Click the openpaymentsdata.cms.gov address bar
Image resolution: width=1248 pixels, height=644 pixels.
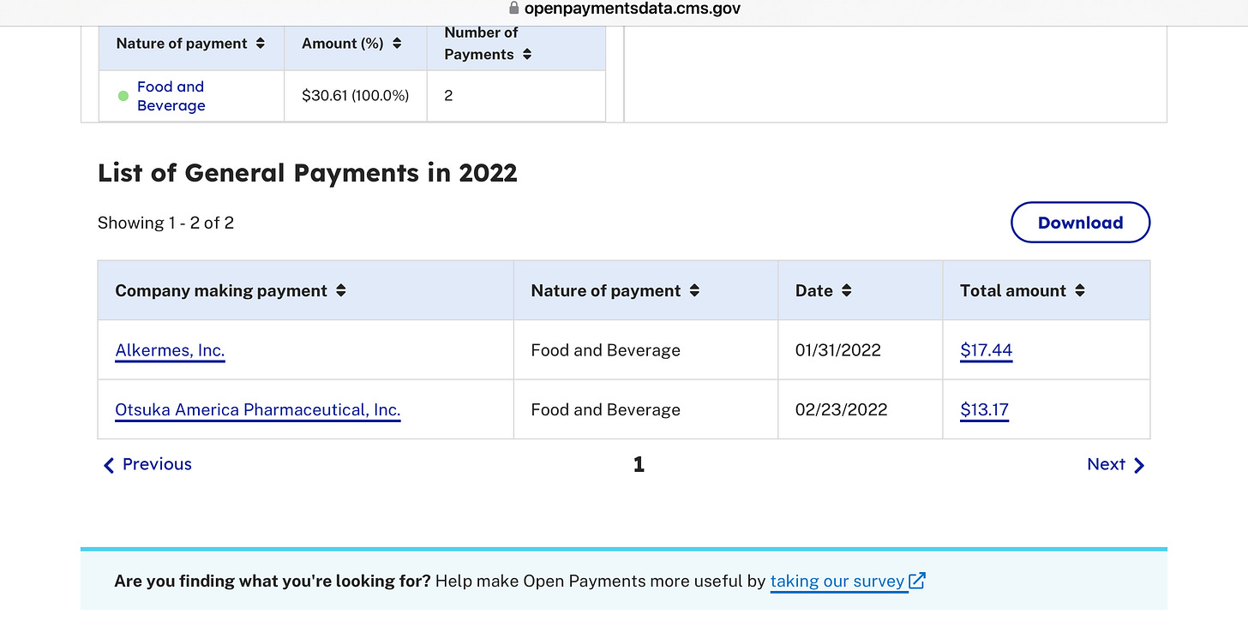(633, 9)
